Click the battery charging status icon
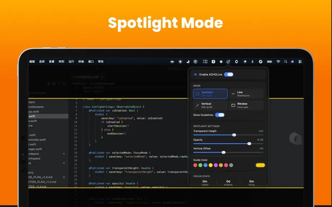This screenshot has width=332, height=207. 270,62
